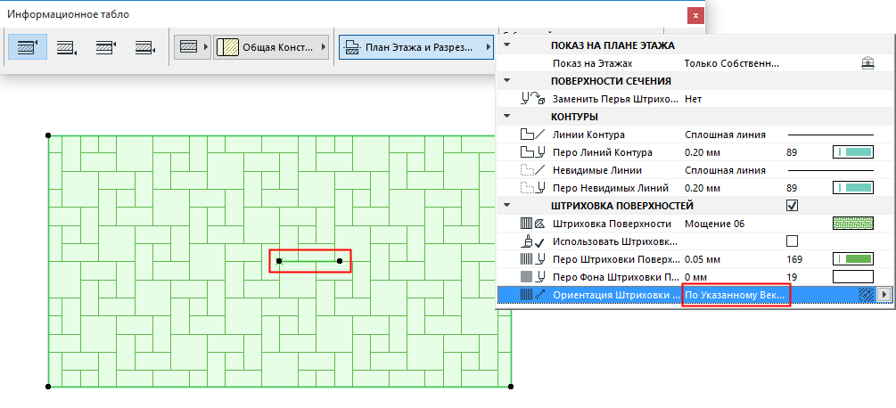This screenshot has height=408, width=896.
Task: Click the Использовать Штриховк... brush icon
Action: 533,241
